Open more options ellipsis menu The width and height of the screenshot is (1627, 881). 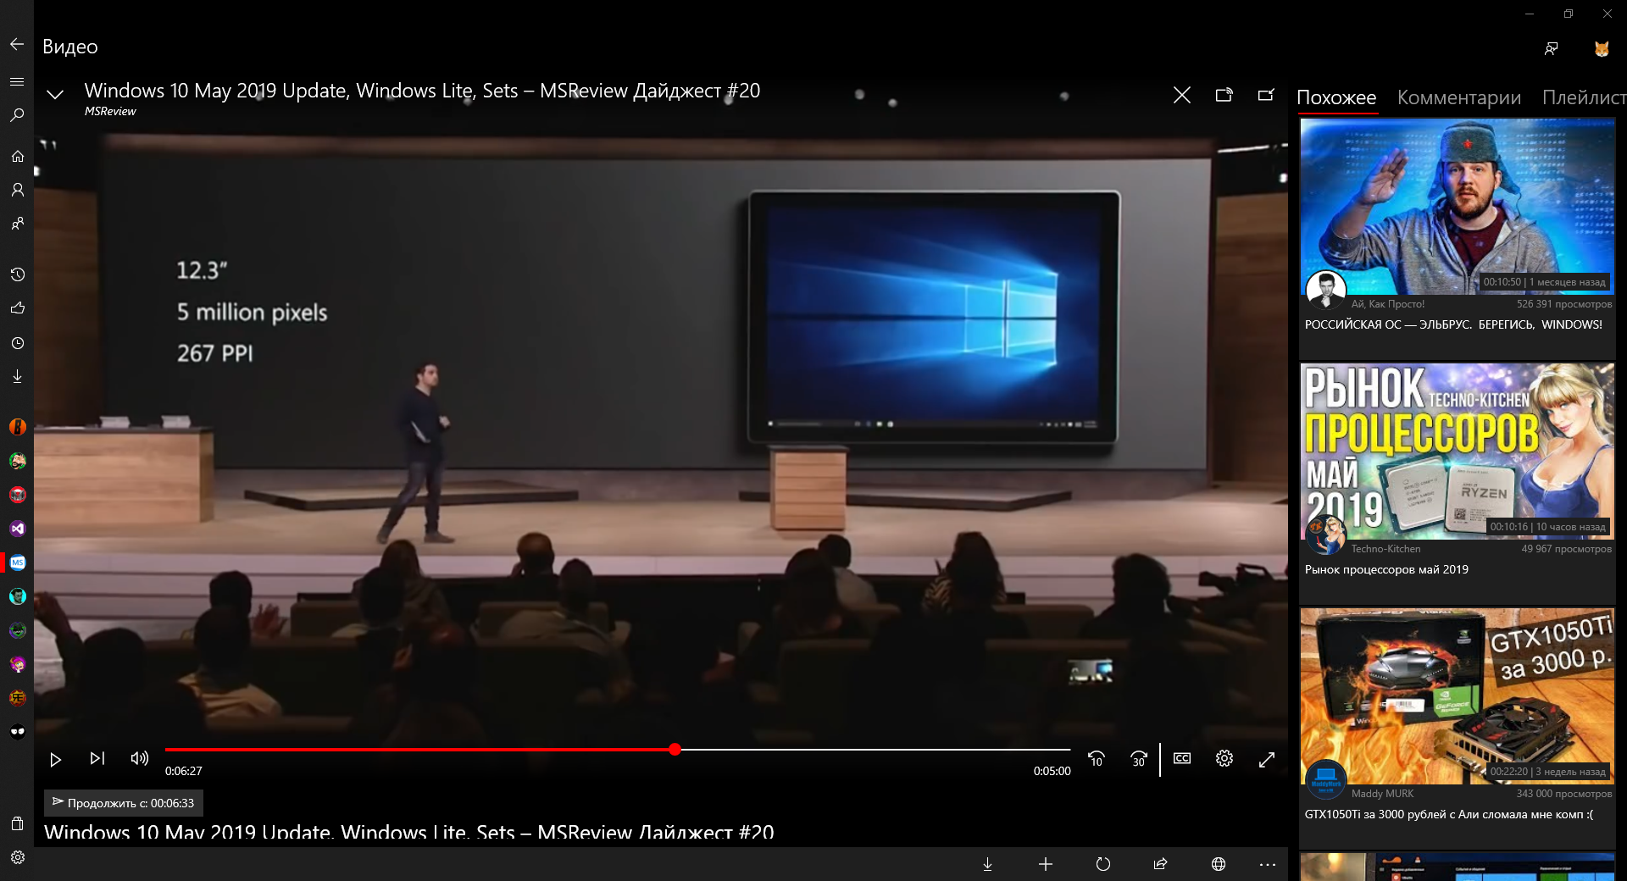[x=1268, y=864]
